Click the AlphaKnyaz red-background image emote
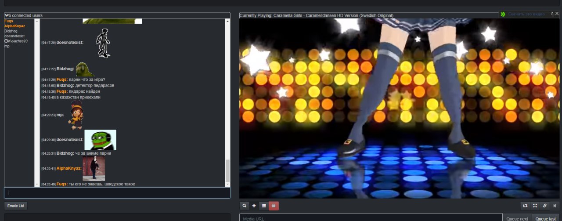This screenshot has width=562, height=221. tap(94, 169)
